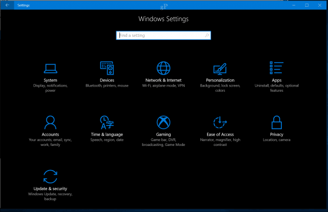Open the Personalization paintbrush icon
The width and height of the screenshot is (328, 212).
tap(220, 69)
